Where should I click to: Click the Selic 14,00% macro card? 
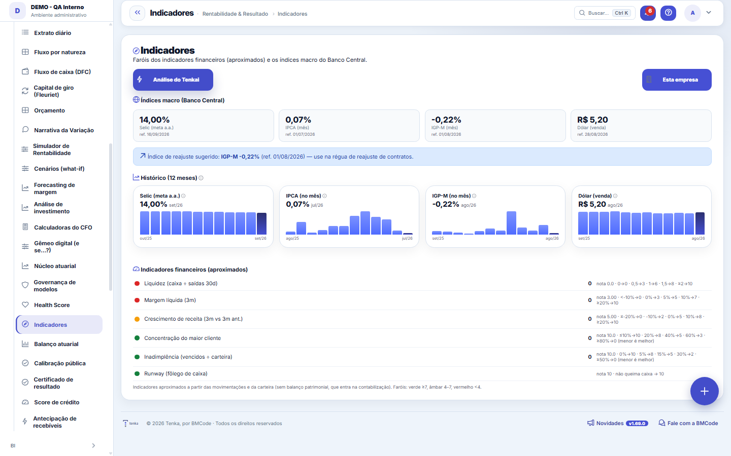204,126
